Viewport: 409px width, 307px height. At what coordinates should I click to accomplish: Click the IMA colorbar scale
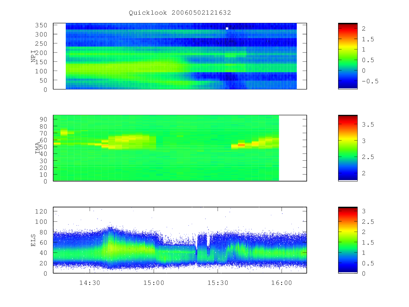tap(348, 148)
